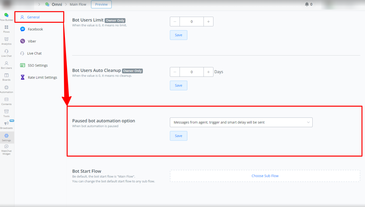Increase the Bot Users Limit value
The width and height of the screenshot is (365, 207).
208,22
